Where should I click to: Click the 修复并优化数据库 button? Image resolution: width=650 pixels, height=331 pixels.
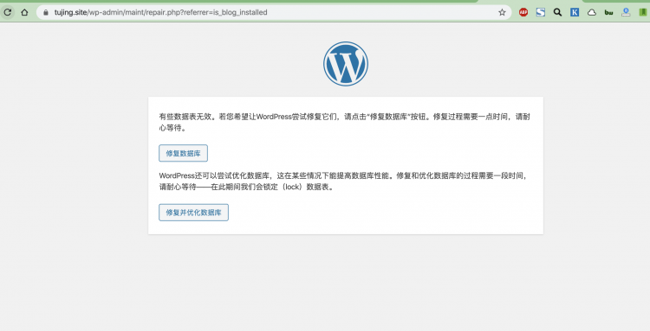pos(193,213)
